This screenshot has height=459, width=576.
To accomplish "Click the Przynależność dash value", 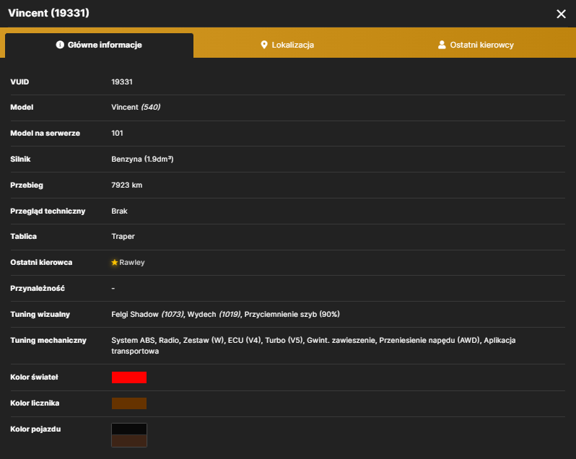I will 113,289.
